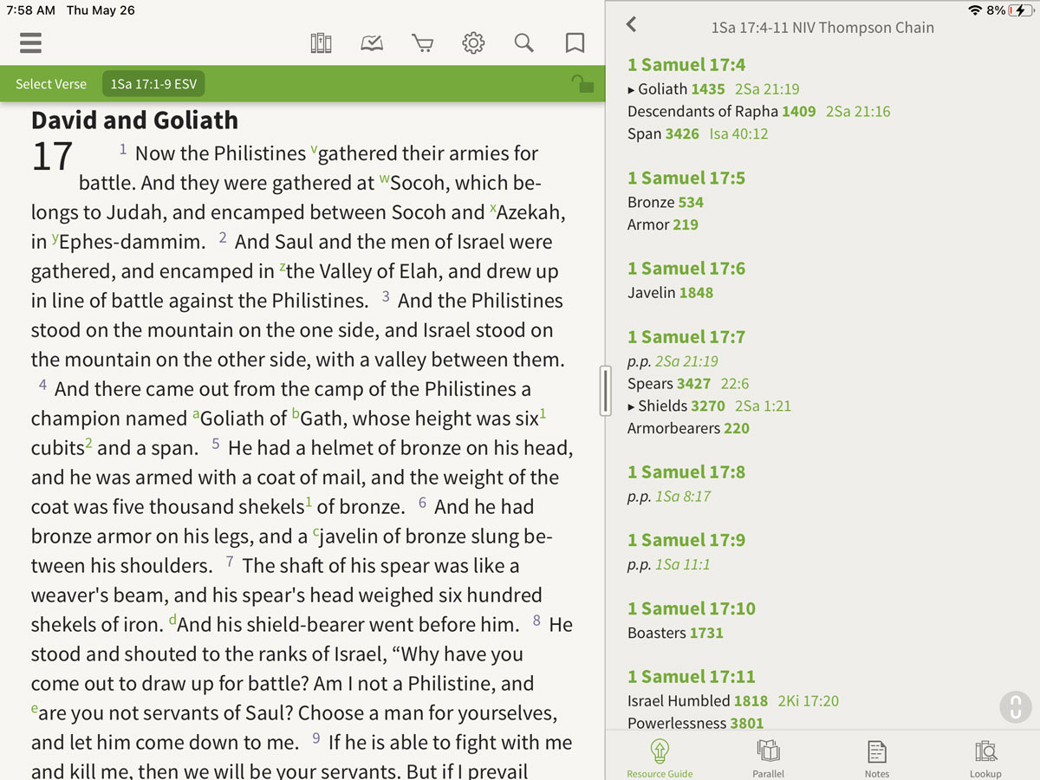The height and width of the screenshot is (780, 1040).
Task: Open 1 Samuel 17:5 heading
Action: pyautogui.click(x=686, y=179)
